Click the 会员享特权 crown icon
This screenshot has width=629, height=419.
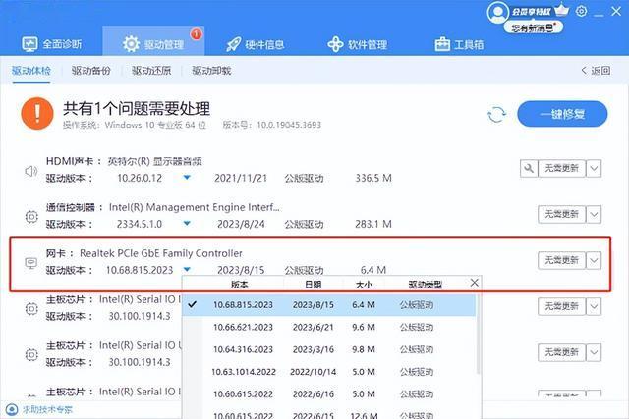(561, 10)
